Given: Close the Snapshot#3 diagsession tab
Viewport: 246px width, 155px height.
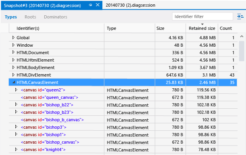Looking at the screenshot, I should point(98,5).
